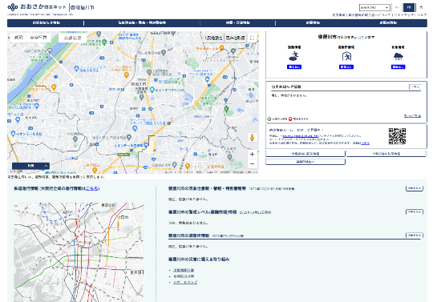Switch the map to standard map view
This screenshot has width=437, height=302.
click(18, 38)
